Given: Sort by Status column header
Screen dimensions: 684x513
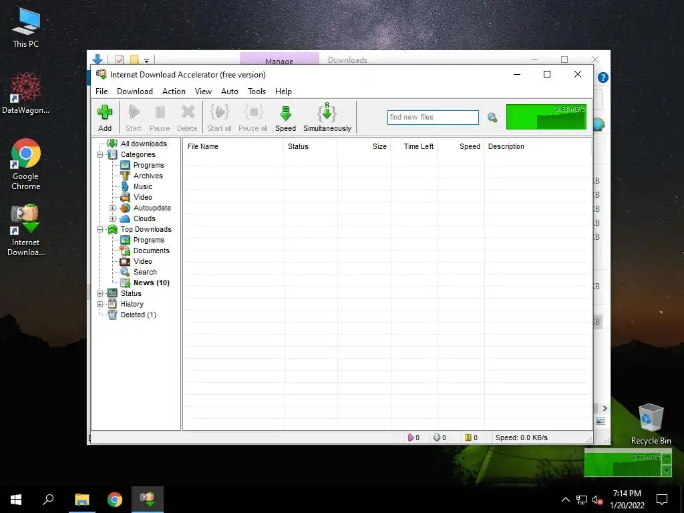Looking at the screenshot, I should (x=310, y=146).
